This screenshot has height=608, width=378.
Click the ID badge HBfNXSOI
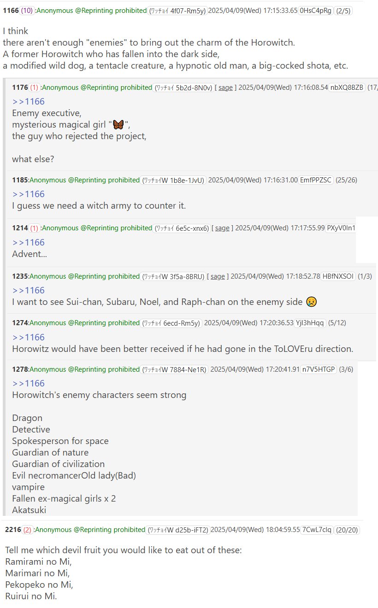coord(338,276)
